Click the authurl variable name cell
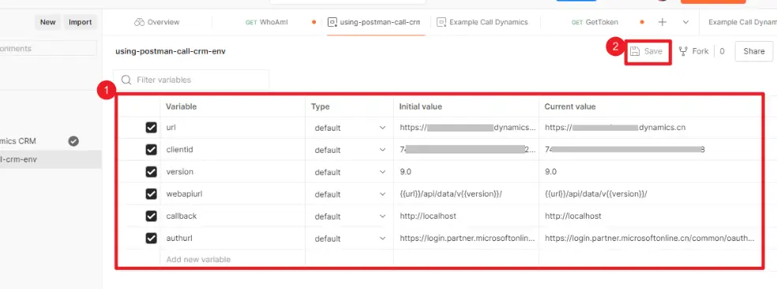777x289 pixels. [232, 239]
